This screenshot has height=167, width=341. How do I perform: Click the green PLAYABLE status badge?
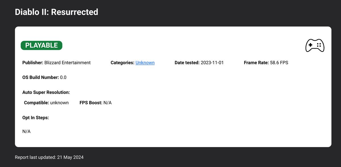coord(41,46)
